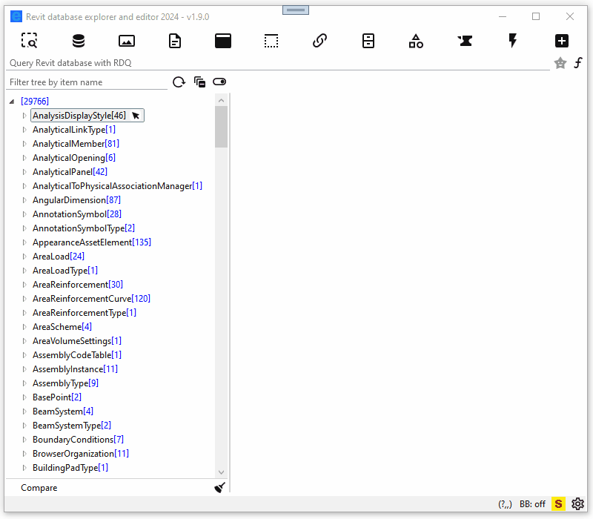Select AreaReinforcement[30] tree item
Screen dimensions: 593x519
[78, 285]
